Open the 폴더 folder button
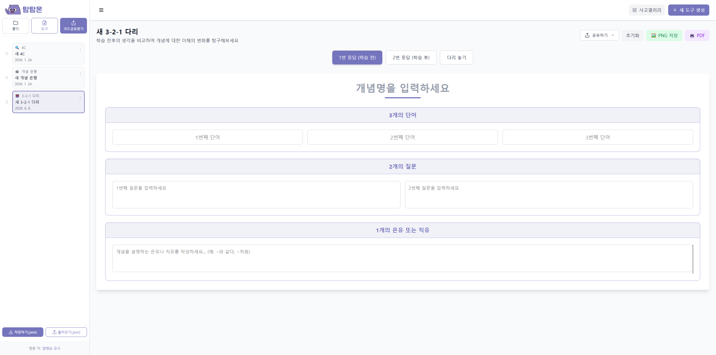This screenshot has height=355, width=716. pyautogui.click(x=16, y=26)
